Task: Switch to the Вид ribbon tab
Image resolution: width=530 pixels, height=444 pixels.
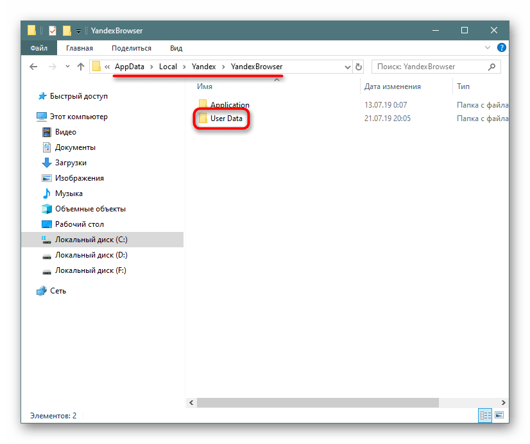Action: coord(176,48)
